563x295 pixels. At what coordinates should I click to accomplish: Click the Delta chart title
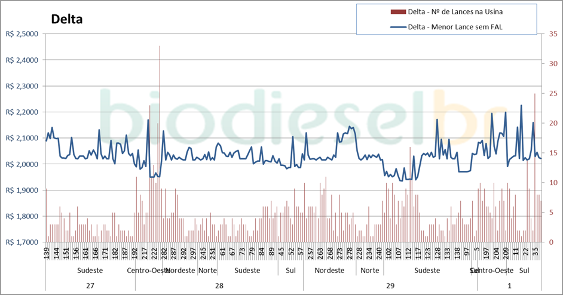66,19
